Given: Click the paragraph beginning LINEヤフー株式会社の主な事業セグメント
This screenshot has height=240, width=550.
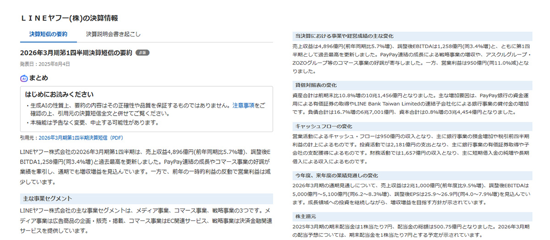Looking at the screenshot, I should 147,220.
